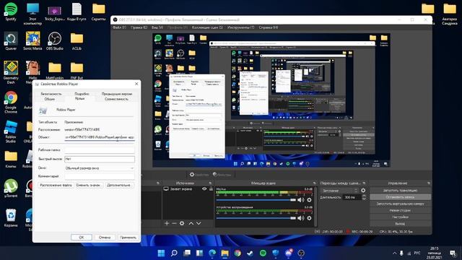Click Настройки in OBS controls
Image resolution: width=462 pixels, height=260 pixels.
coord(400,217)
